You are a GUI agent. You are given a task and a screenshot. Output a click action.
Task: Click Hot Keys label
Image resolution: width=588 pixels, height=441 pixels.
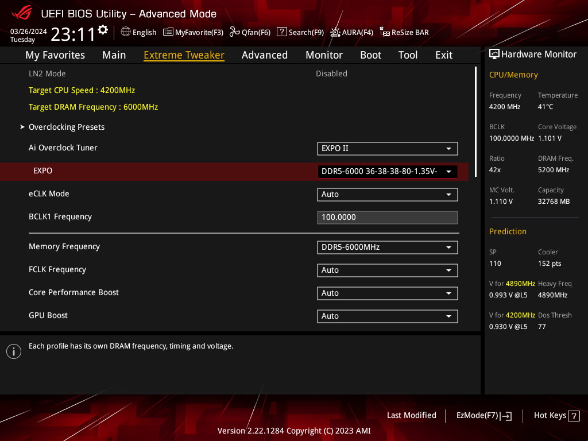coord(550,415)
